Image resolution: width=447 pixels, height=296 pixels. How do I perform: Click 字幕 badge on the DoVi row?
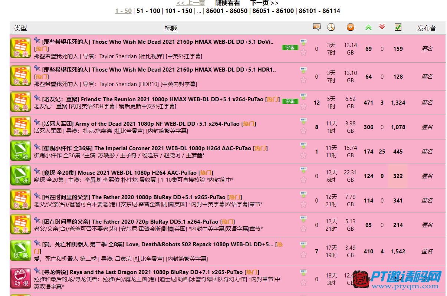click(290, 47)
